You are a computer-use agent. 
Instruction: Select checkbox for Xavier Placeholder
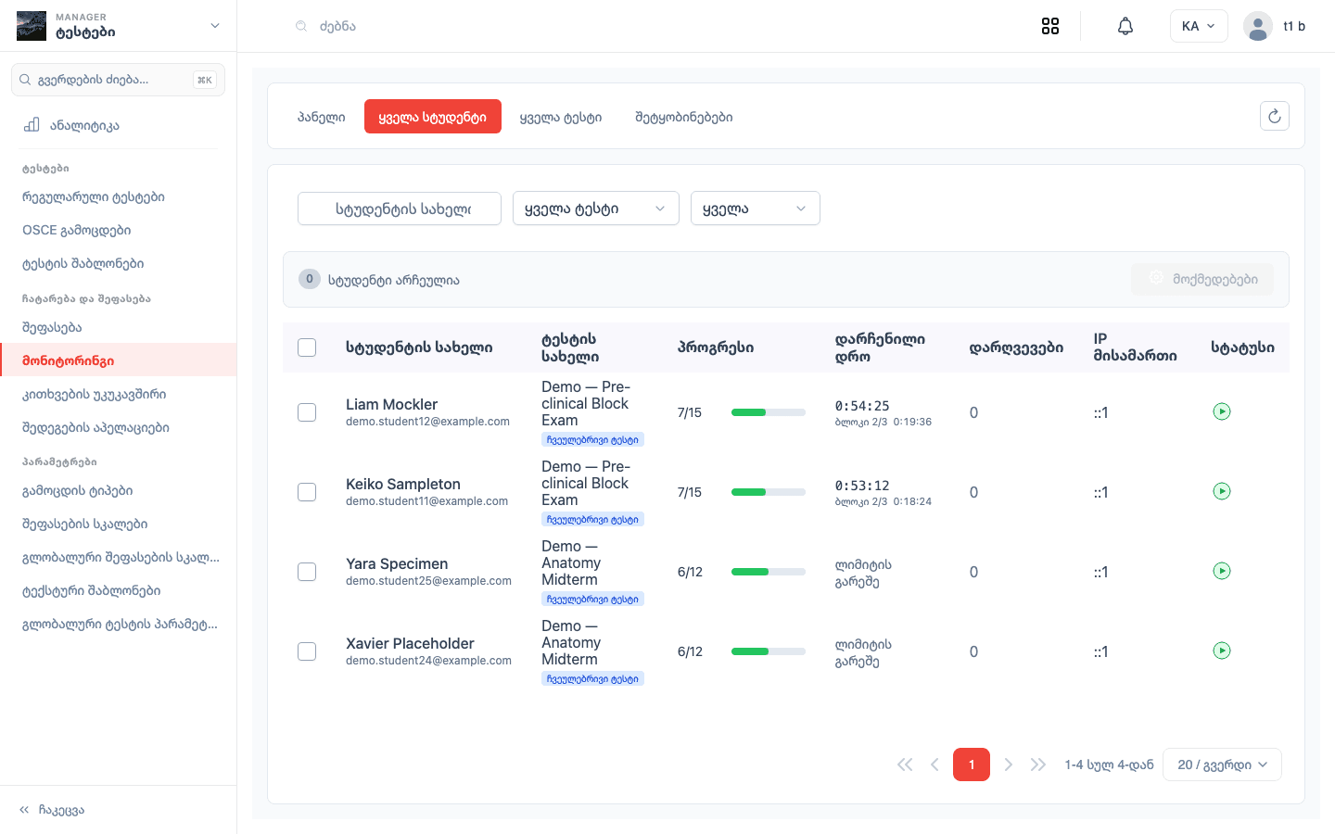click(x=307, y=651)
